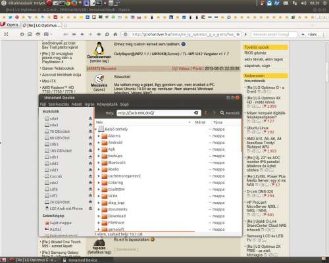
Task: Eject the LGE Android Phone device
Action: click(90, 208)
